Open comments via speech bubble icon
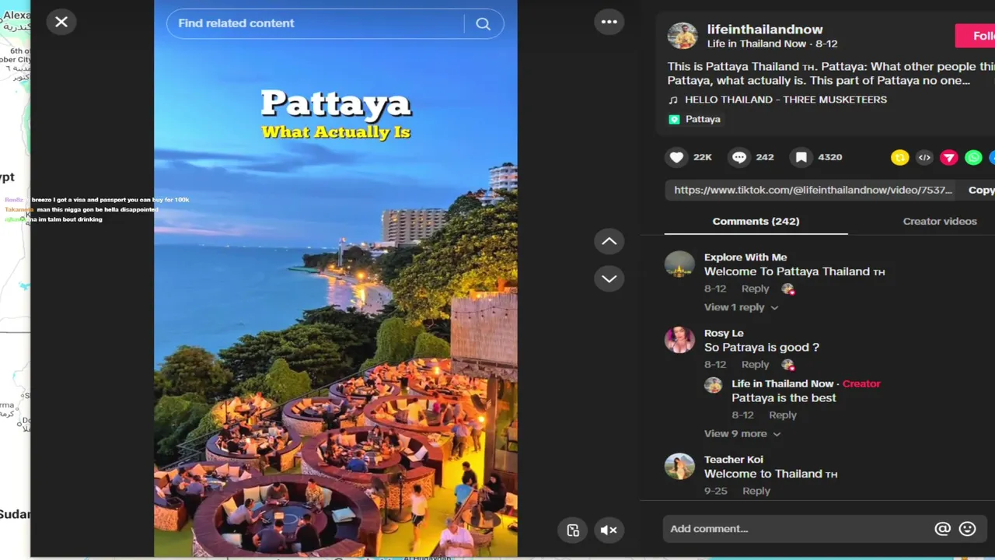The width and height of the screenshot is (995, 560). 739,157
